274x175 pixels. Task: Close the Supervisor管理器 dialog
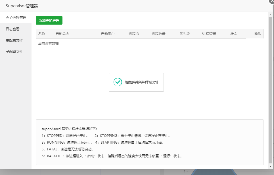click(272, 1)
